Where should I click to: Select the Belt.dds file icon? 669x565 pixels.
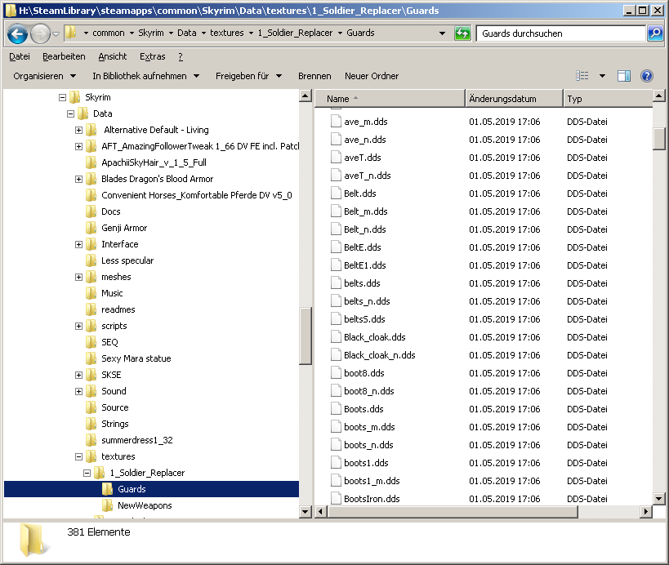(336, 194)
